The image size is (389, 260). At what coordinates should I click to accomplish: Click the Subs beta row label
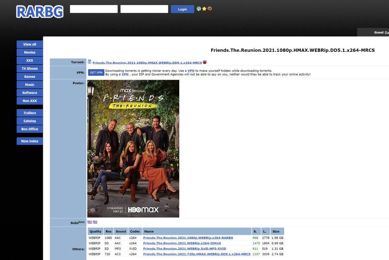[x=78, y=222]
